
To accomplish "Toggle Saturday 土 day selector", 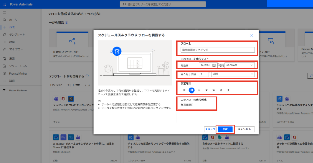I will tap(228, 90).
